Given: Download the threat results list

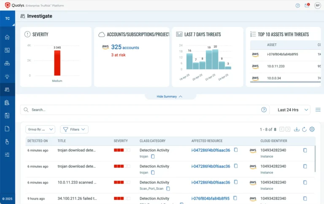Looking at the screenshot, I should (x=297, y=130).
